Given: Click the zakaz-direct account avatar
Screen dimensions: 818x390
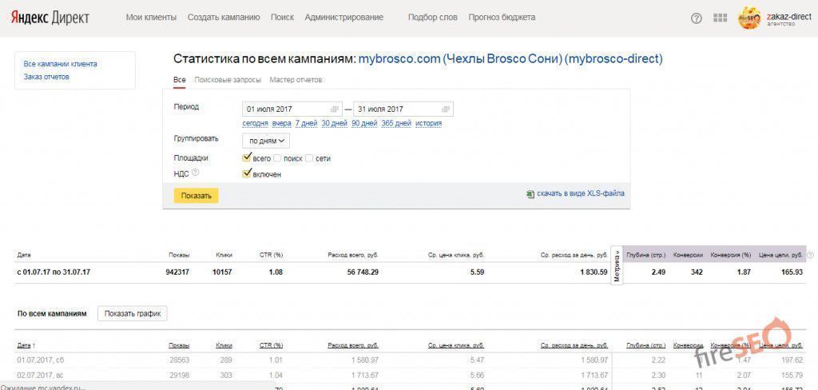Looking at the screenshot, I should (x=749, y=18).
